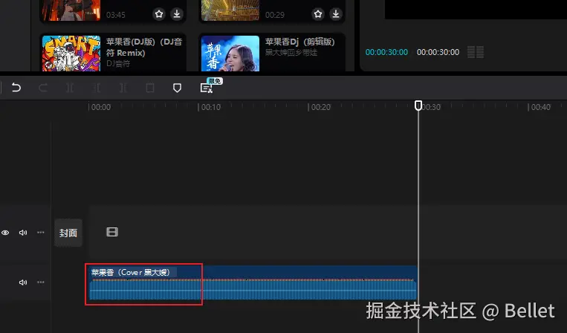Open more options for audio track
The width and height of the screenshot is (567, 333).
point(40,282)
